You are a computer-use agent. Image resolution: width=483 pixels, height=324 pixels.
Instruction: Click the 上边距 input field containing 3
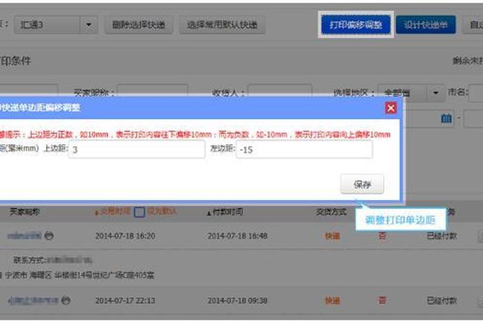[136, 150]
